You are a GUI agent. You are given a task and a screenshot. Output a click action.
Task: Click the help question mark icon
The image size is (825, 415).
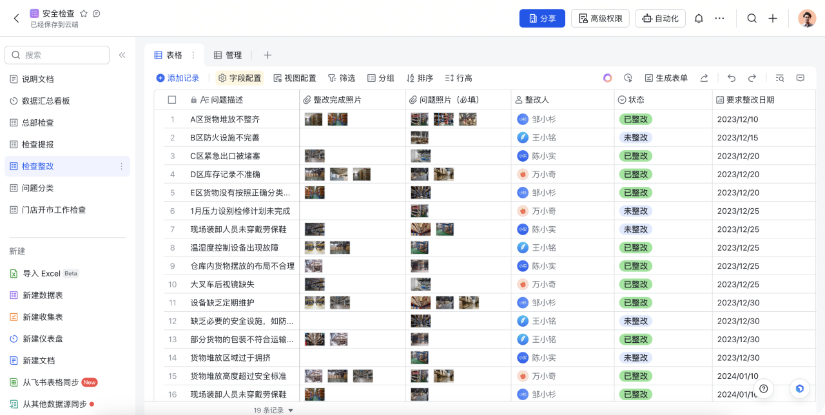764,388
